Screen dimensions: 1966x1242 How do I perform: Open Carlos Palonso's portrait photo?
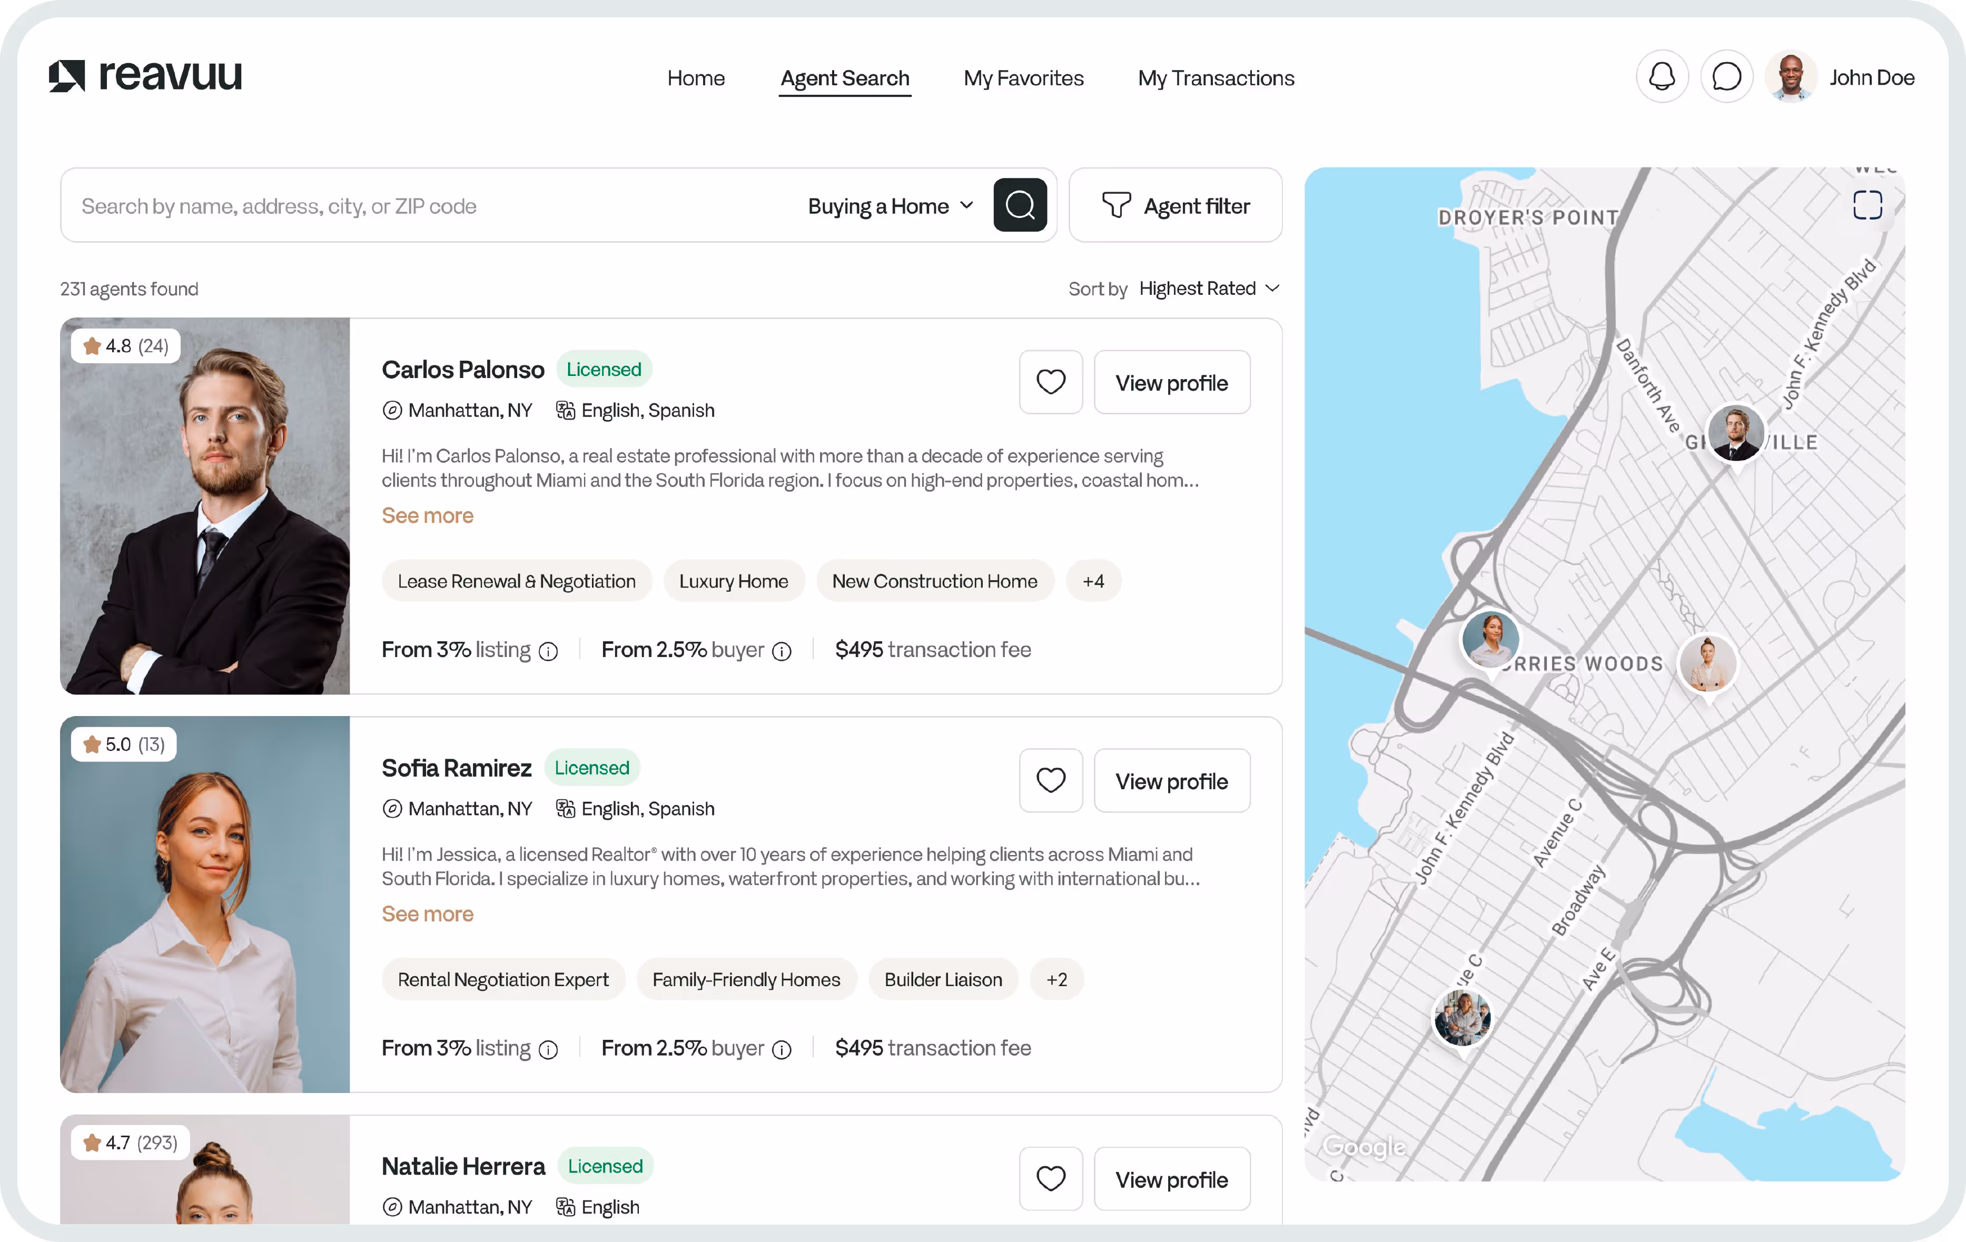point(205,506)
